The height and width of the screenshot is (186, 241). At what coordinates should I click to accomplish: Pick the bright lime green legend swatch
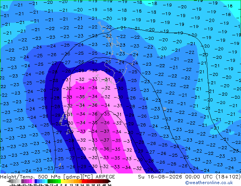pyautogui.click(x=59, y=181)
